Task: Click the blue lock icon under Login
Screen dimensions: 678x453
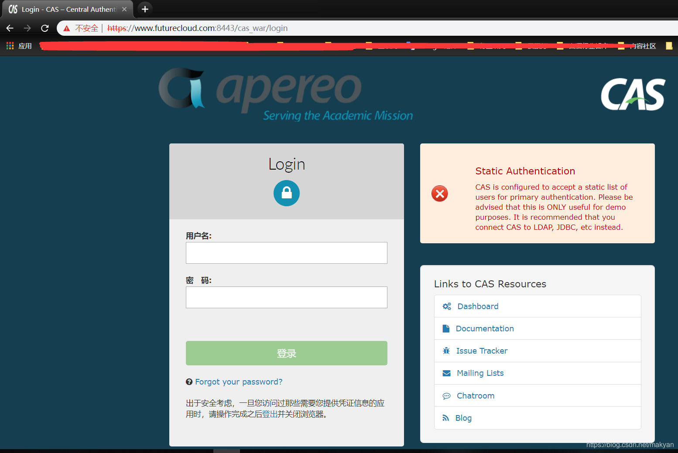Action: coord(287,193)
